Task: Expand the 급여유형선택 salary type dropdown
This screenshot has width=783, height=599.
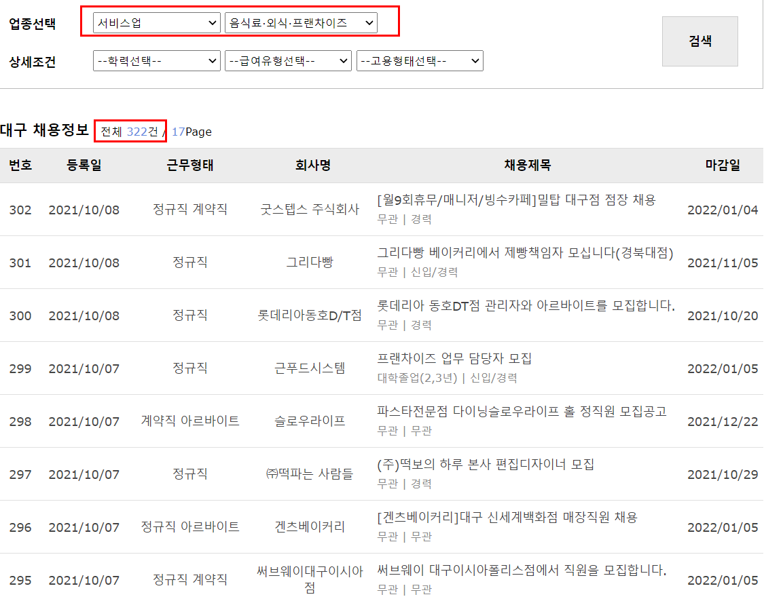Action: (288, 61)
